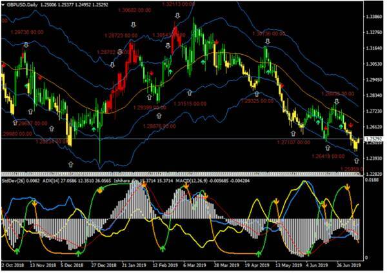This screenshot has height=273, width=387.
Task: Click green up arrow above 19 Apr 2019 date
Action: [x=259, y=254]
